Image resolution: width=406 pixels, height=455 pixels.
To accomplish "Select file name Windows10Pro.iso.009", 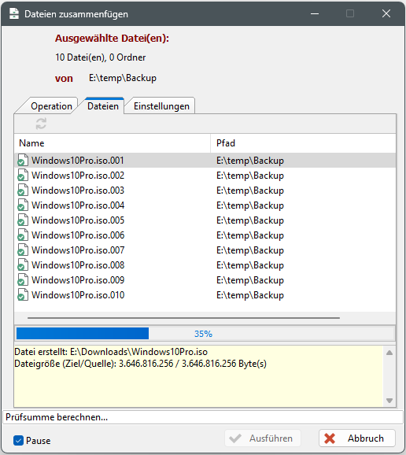I will pos(78,280).
